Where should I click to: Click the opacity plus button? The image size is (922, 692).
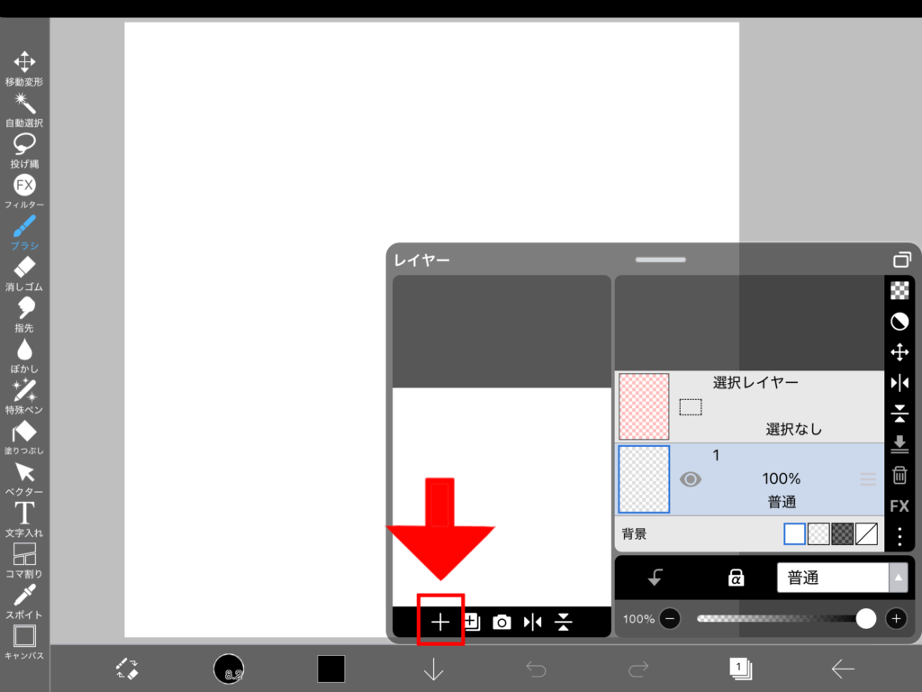tap(896, 619)
